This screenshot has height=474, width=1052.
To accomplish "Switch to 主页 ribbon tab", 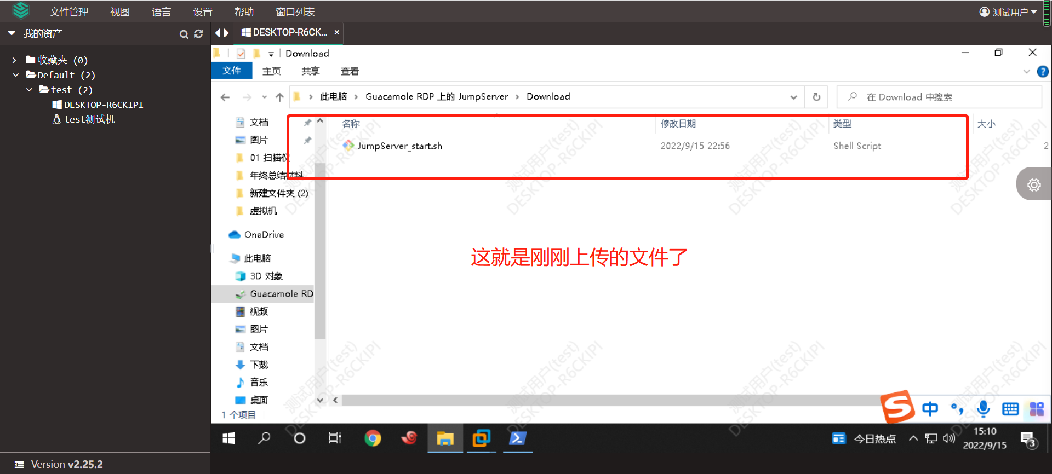I will [271, 71].
